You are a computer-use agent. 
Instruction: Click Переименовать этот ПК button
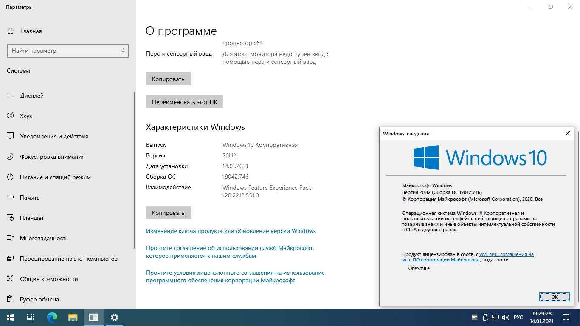click(x=185, y=102)
